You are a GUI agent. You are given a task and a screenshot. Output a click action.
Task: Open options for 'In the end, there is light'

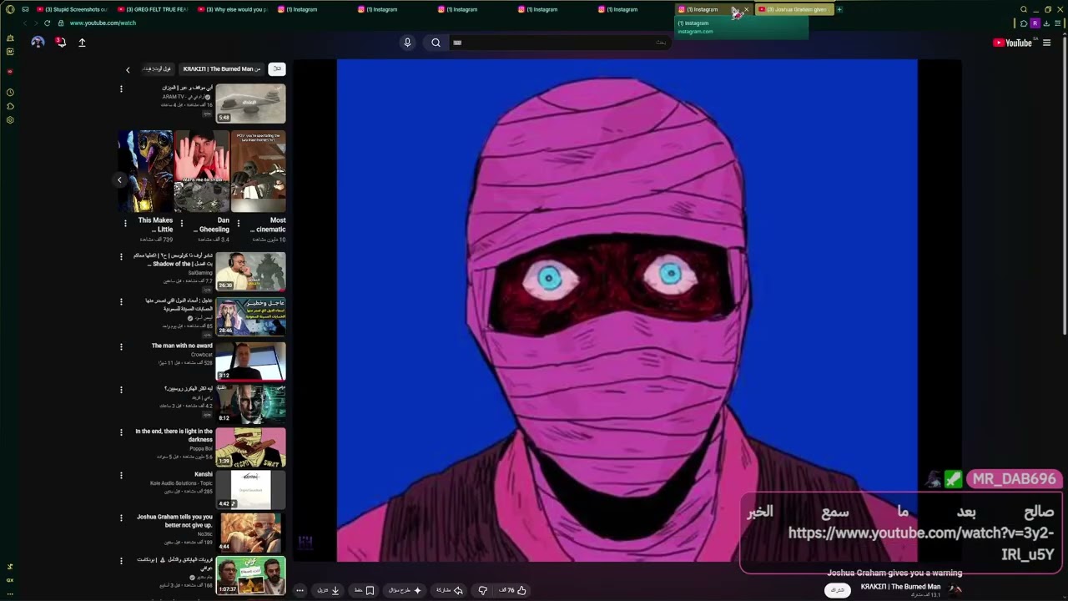click(x=121, y=432)
